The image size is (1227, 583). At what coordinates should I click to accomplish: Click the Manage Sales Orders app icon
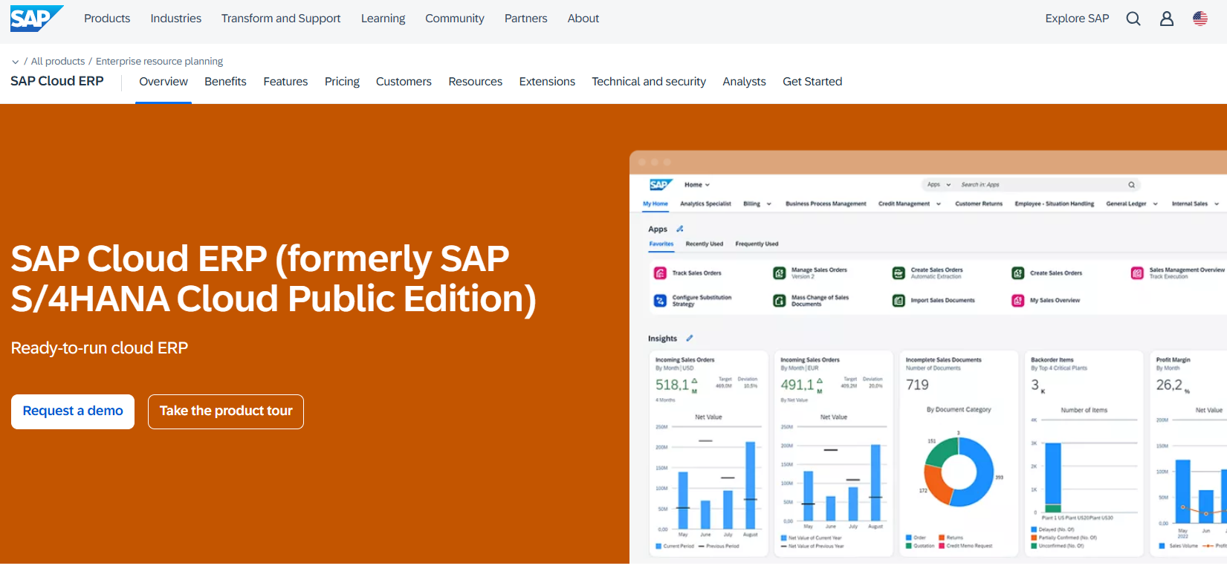pyautogui.click(x=780, y=273)
